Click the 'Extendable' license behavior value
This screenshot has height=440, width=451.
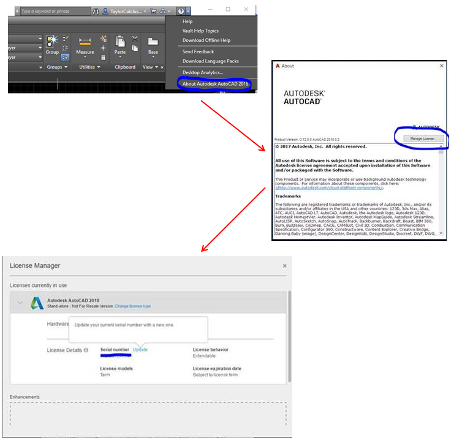(204, 356)
